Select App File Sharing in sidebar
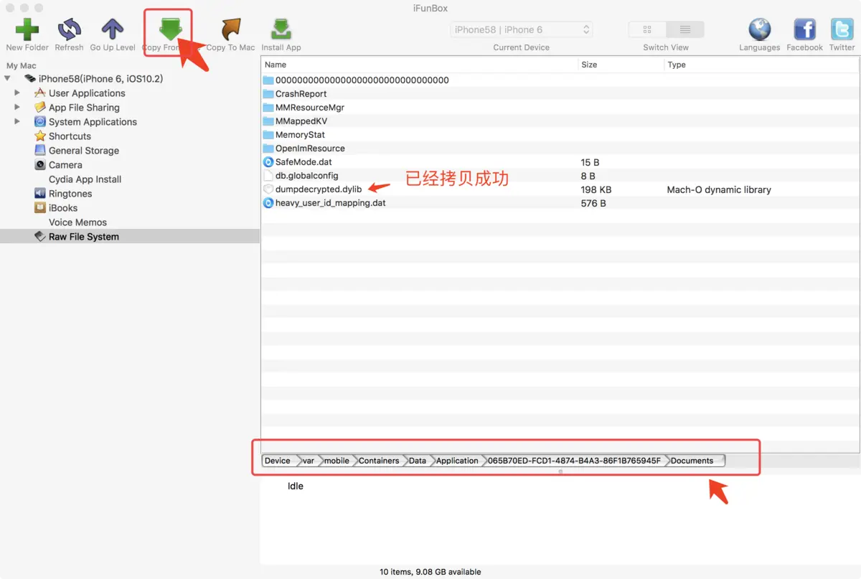The width and height of the screenshot is (861, 579). [x=84, y=108]
